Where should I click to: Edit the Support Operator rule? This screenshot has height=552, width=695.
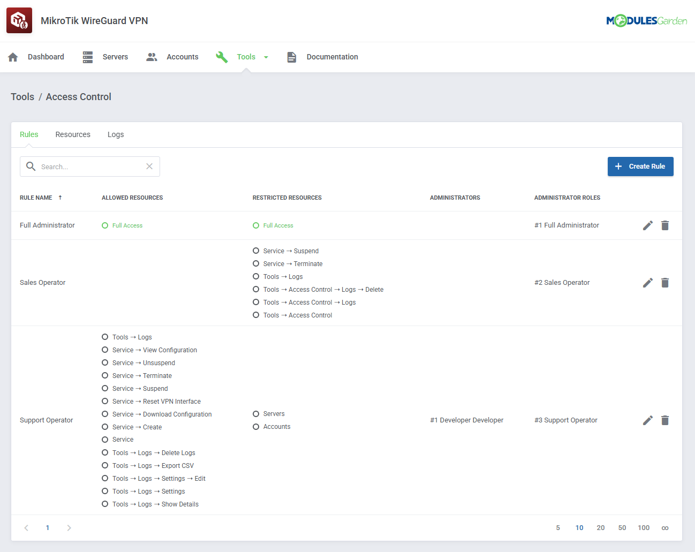(648, 420)
